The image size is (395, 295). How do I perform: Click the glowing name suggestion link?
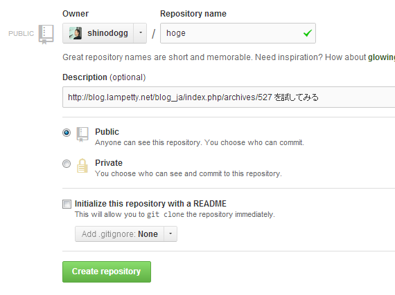[381, 57]
